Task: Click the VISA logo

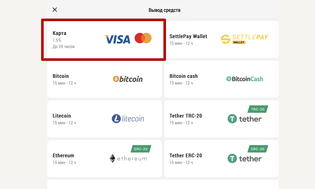Action: tap(117, 39)
